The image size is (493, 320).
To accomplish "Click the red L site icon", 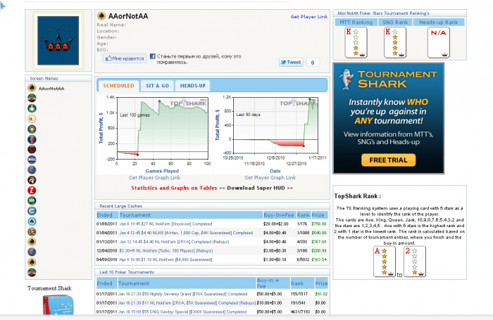I will tap(32, 191).
